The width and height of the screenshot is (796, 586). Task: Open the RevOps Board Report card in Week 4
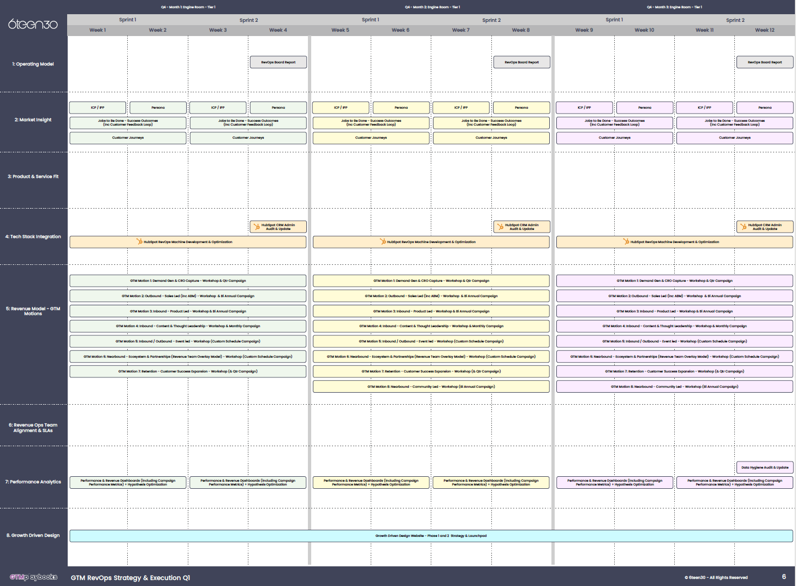278,62
